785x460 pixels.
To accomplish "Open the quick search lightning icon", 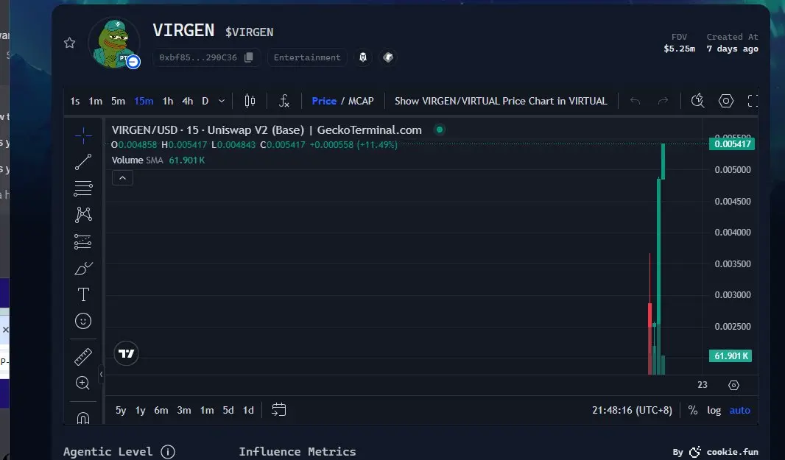I will pyautogui.click(x=697, y=101).
